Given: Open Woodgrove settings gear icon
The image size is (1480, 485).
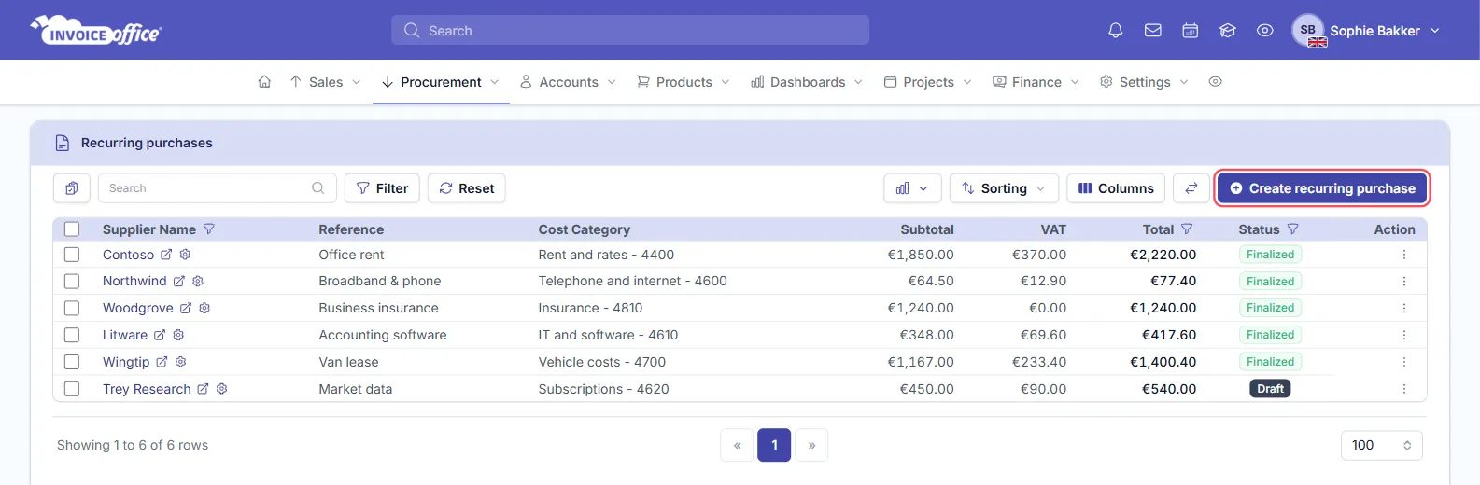Looking at the screenshot, I should (204, 308).
